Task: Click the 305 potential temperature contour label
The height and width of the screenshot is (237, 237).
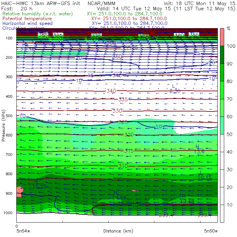Action: point(117,179)
